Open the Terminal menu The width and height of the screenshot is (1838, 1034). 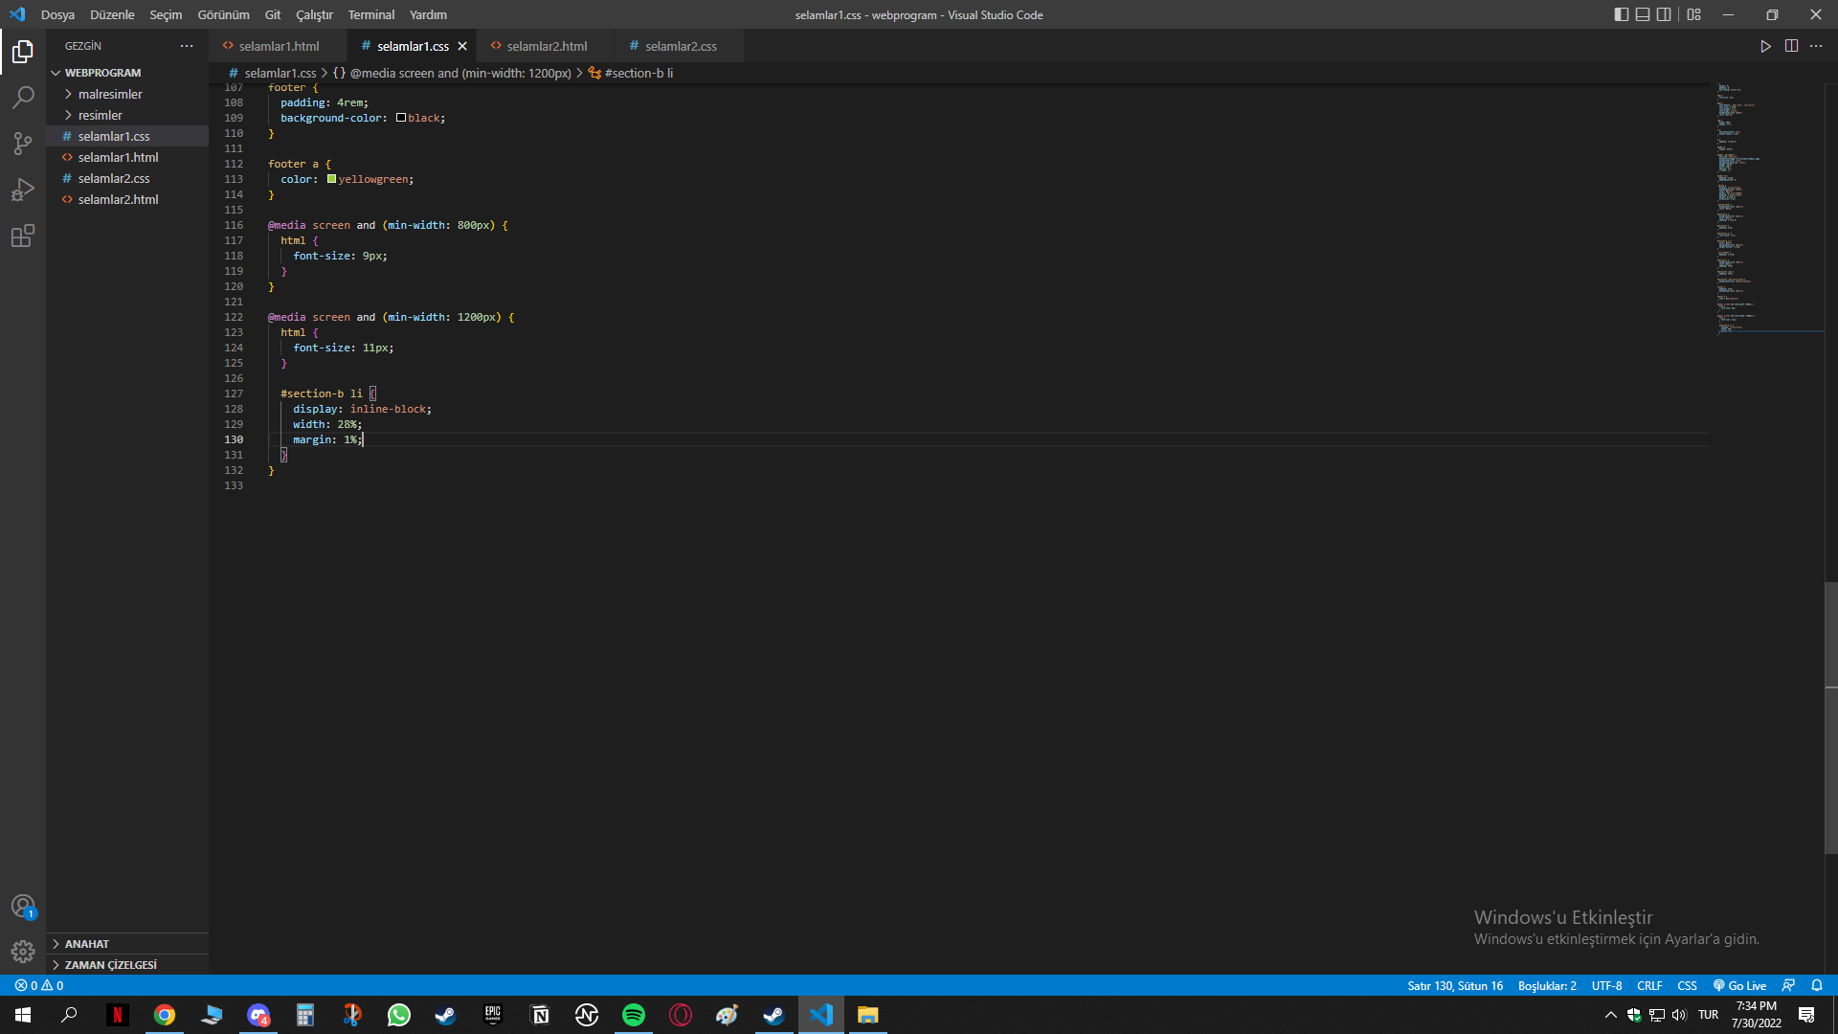371,14
